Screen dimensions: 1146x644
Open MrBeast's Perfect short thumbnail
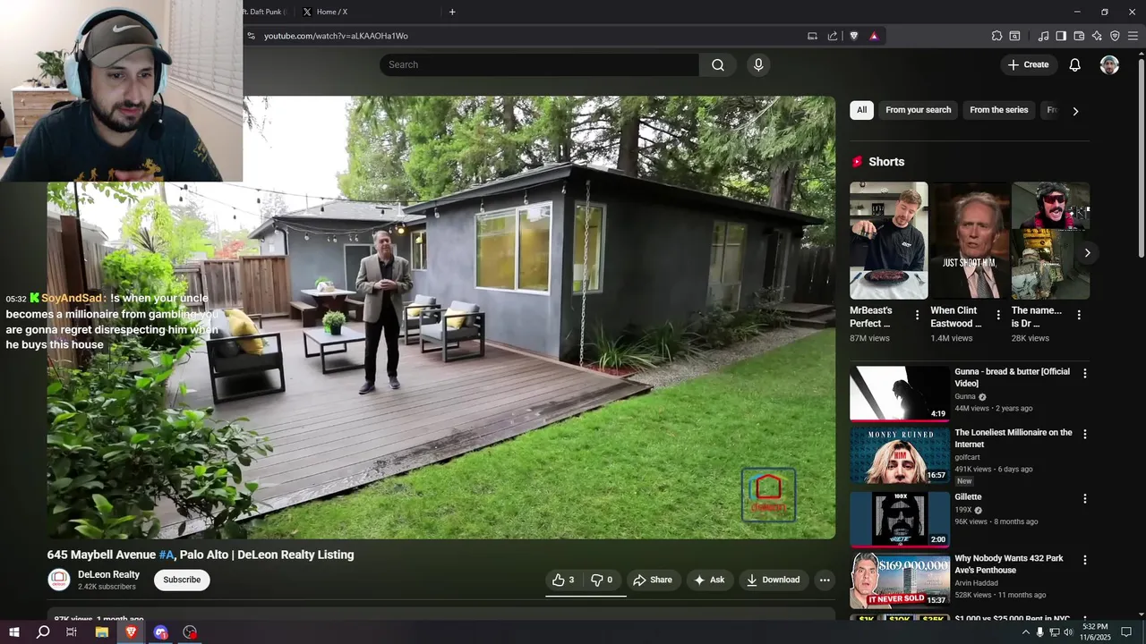[889, 241]
